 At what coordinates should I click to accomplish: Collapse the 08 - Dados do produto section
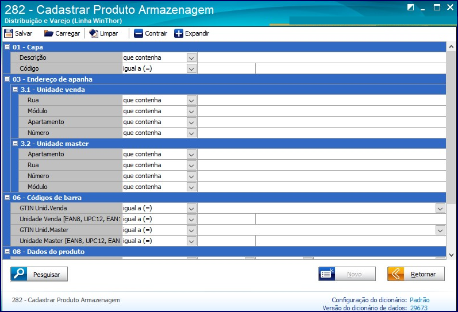(x=7, y=251)
